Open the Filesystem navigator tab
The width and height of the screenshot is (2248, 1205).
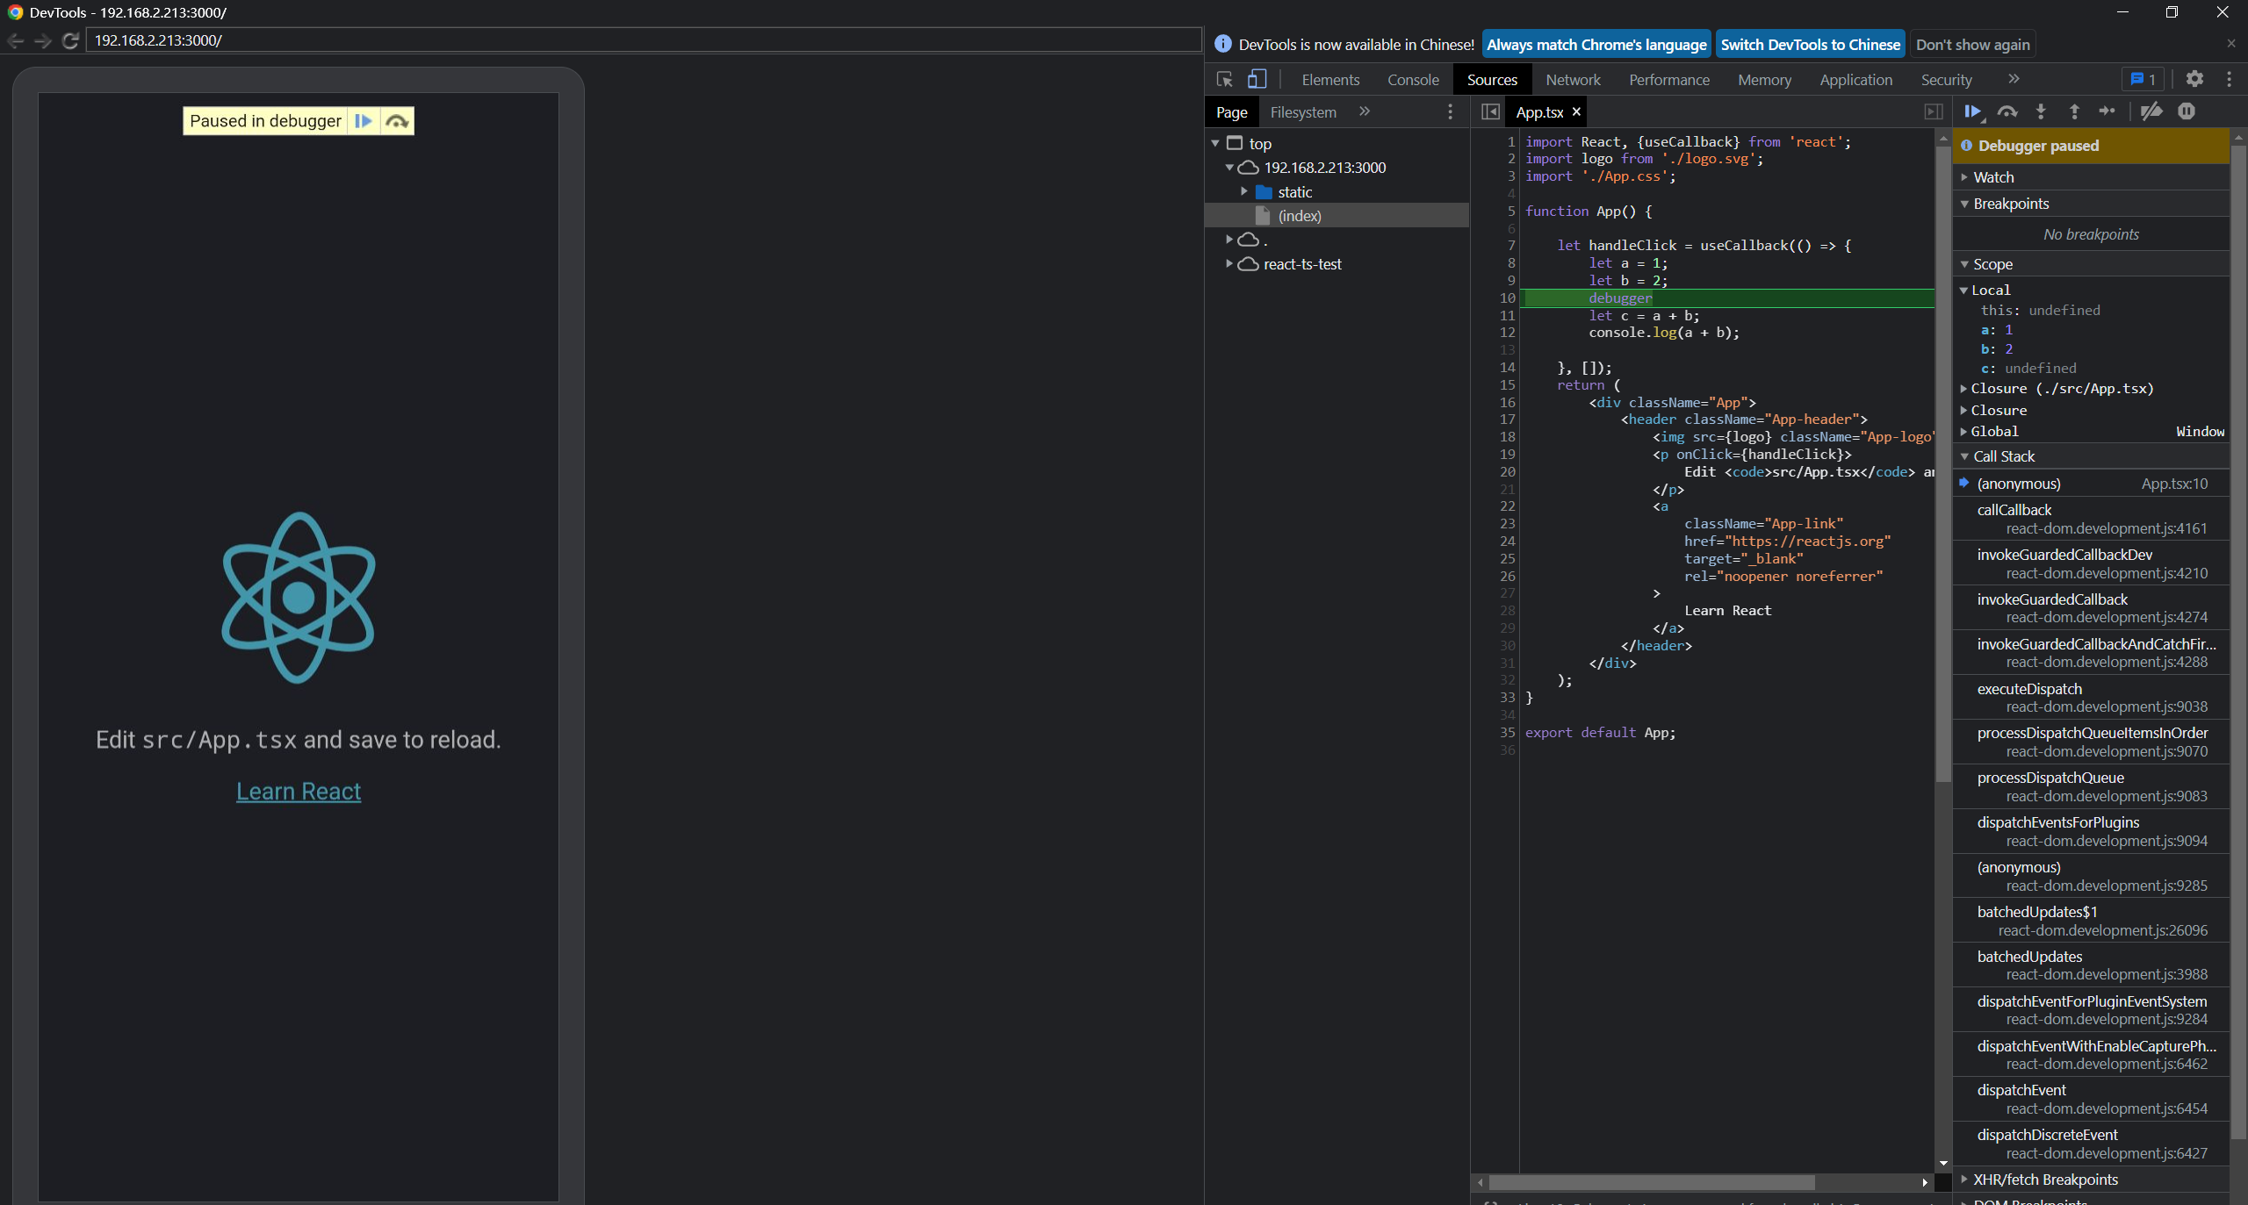pos(1303,112)
